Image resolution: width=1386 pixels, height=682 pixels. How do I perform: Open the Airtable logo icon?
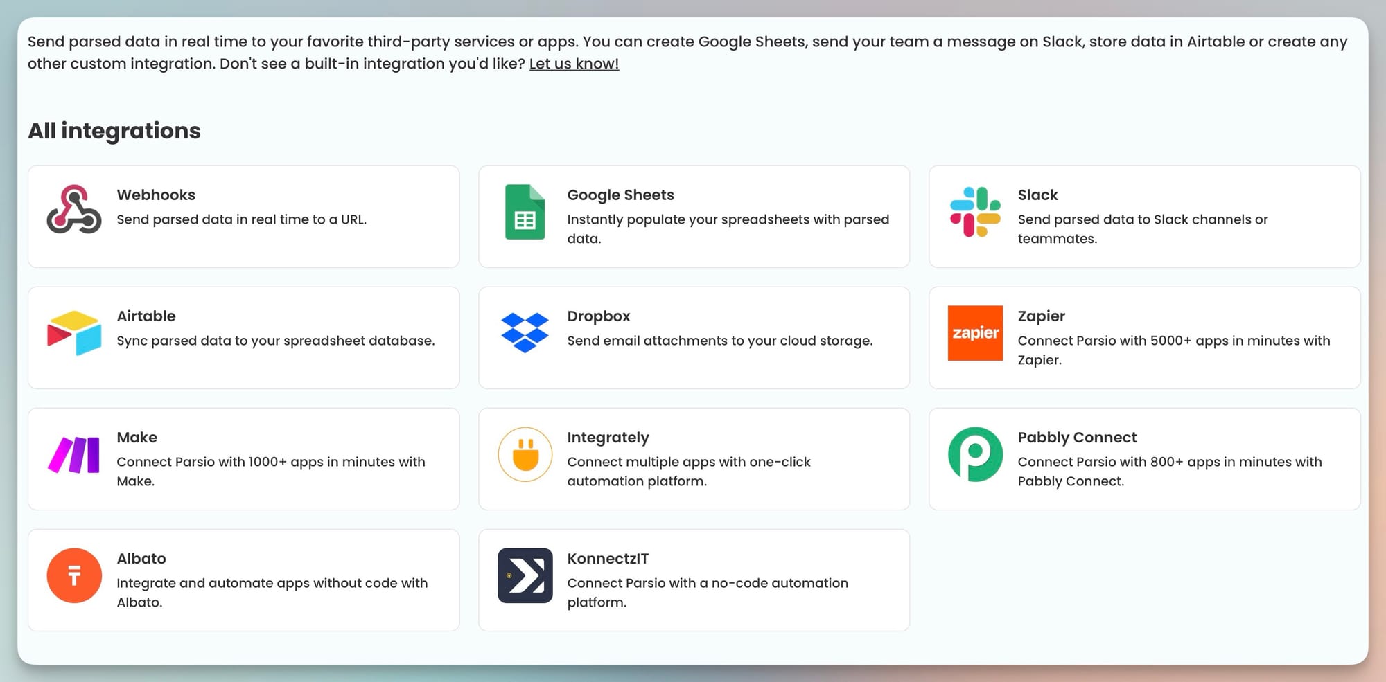click(74, 333)
